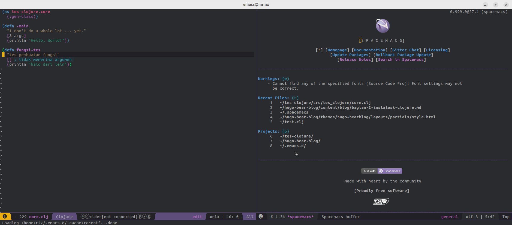
Task: Click the "Hello, World!" string
Action: (46, 40)
